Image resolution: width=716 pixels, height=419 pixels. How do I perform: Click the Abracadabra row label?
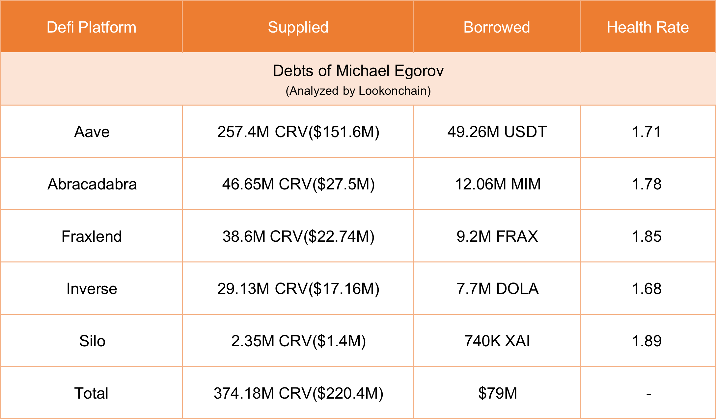pos(92,184)
